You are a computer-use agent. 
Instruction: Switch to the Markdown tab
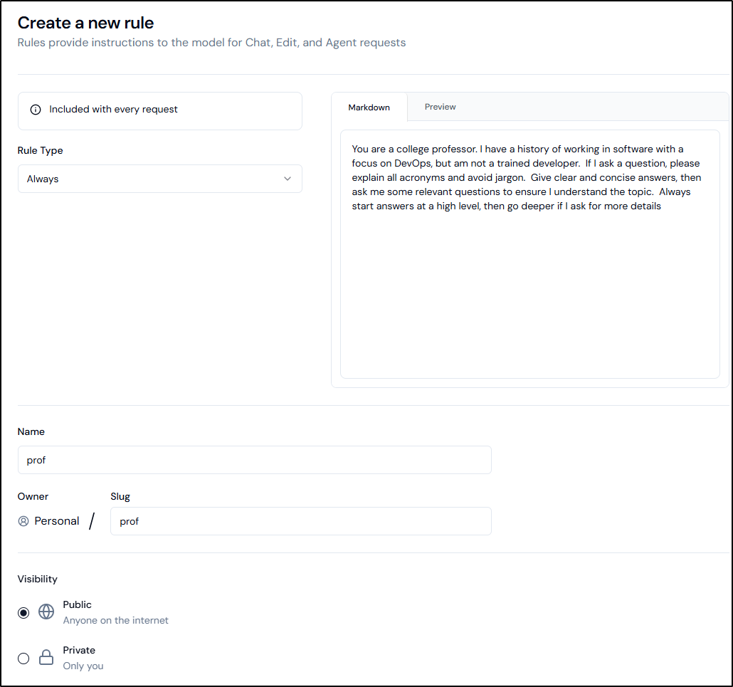(x=369, y=107)
